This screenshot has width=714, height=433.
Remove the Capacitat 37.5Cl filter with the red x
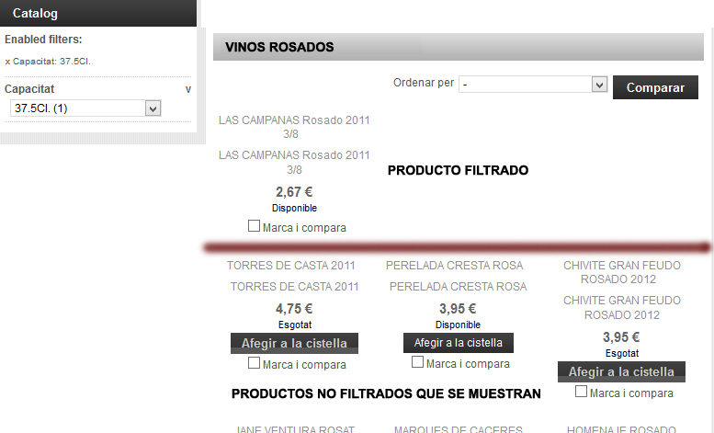[x=7, y=62]
